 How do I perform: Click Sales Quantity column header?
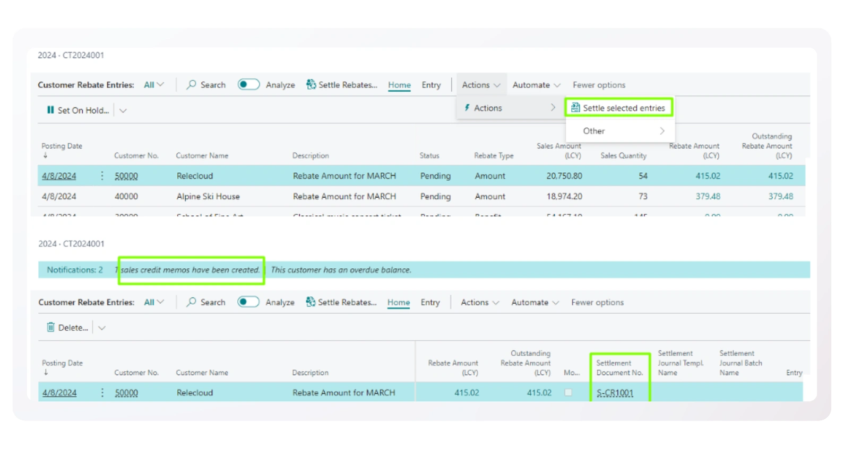pos(623,155)
